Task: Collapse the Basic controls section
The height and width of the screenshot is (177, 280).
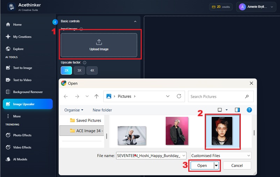Action: click(135, 21)
